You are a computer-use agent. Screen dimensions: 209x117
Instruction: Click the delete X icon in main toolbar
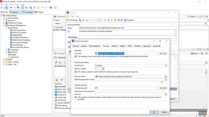[x=34, y=8]
